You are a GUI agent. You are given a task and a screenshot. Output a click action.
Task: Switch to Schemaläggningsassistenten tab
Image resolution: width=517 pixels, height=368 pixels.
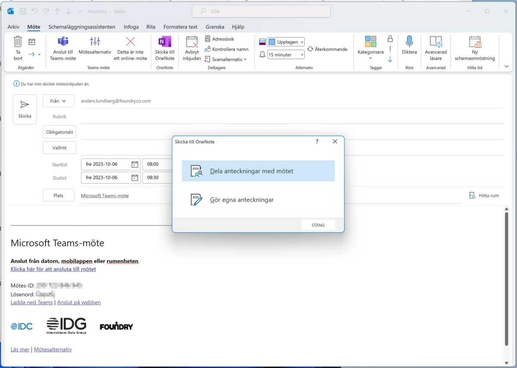point(82,27)
